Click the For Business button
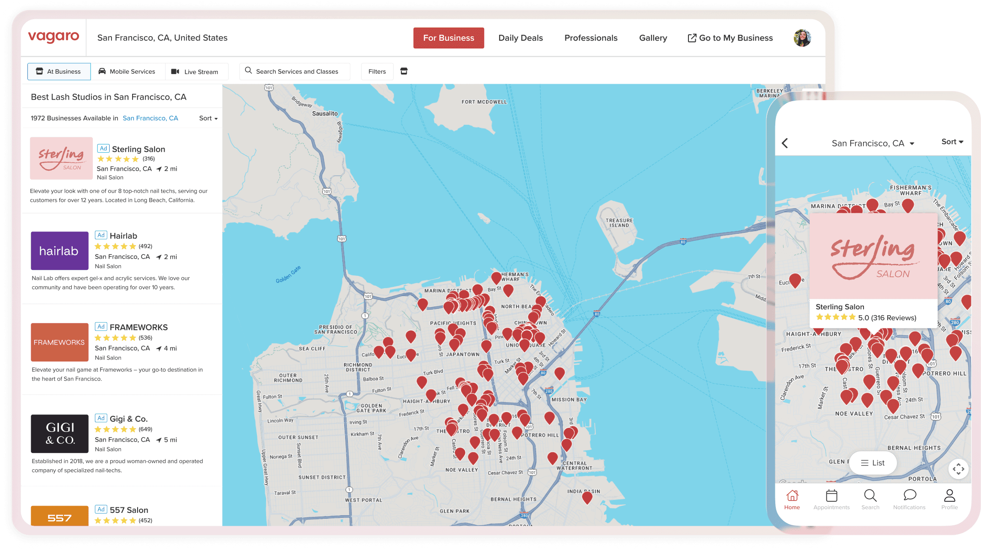 (448, 38)
